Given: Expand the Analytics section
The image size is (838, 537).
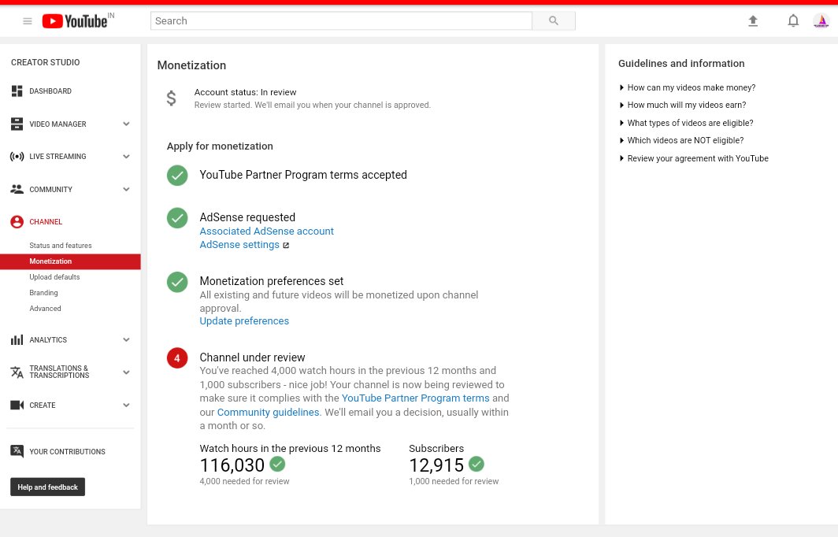Looking at the screenshot, I should point(126,340).
